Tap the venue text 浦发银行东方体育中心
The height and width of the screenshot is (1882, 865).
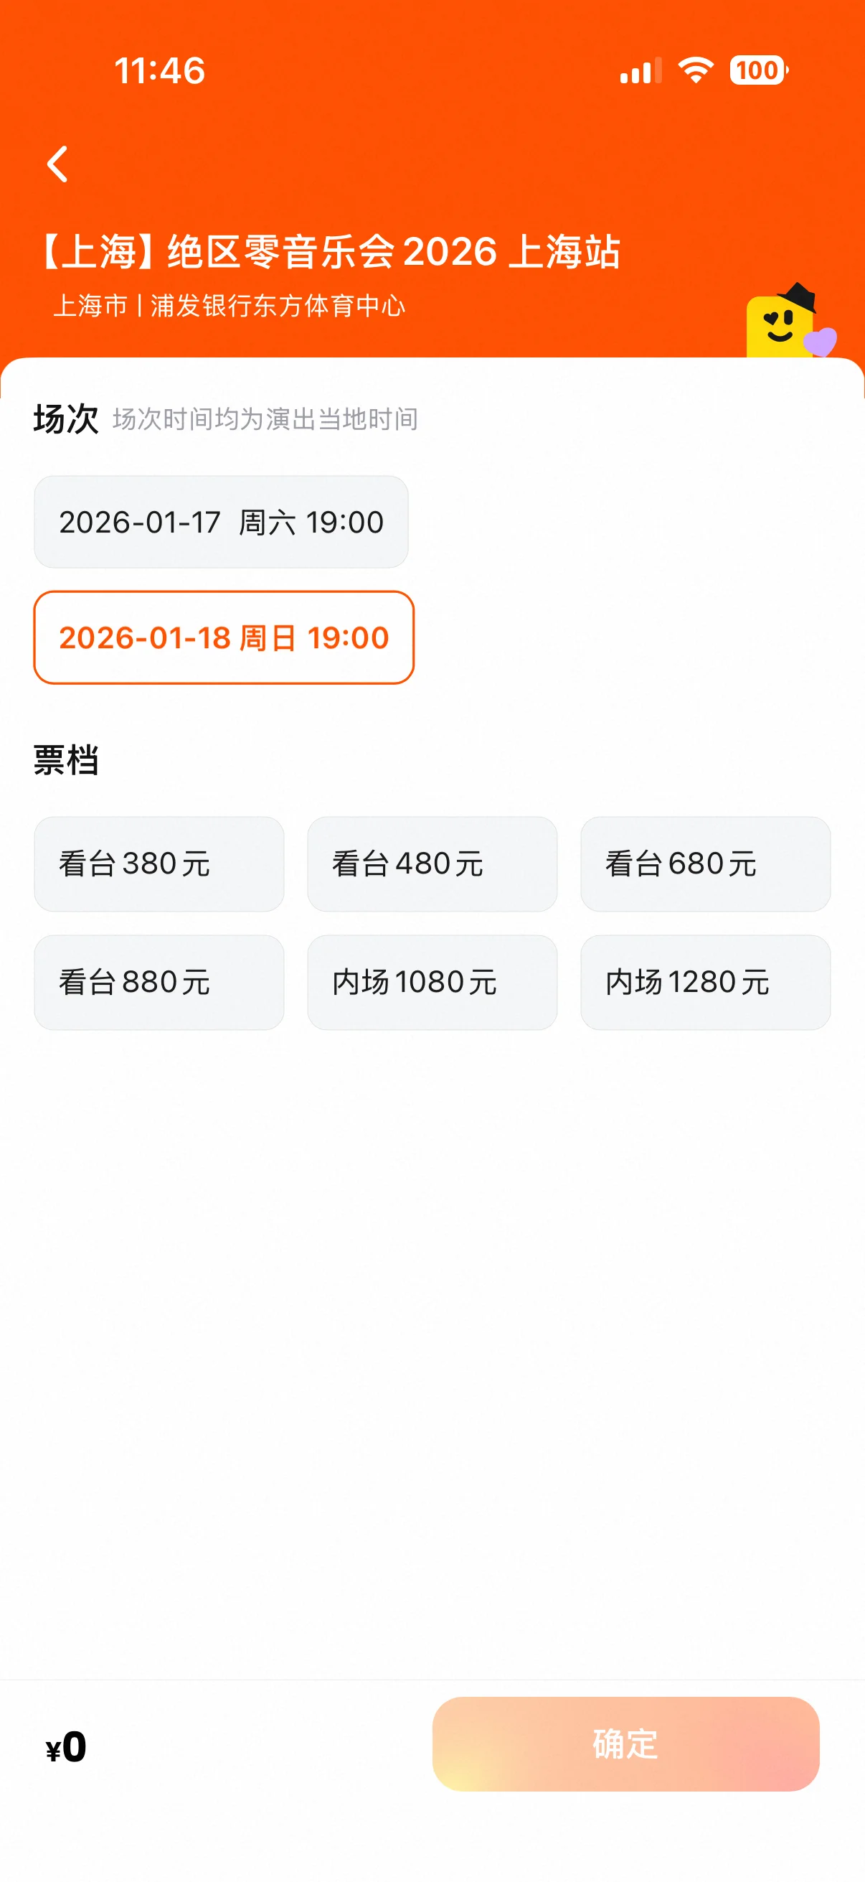click(x=278, y=305)
